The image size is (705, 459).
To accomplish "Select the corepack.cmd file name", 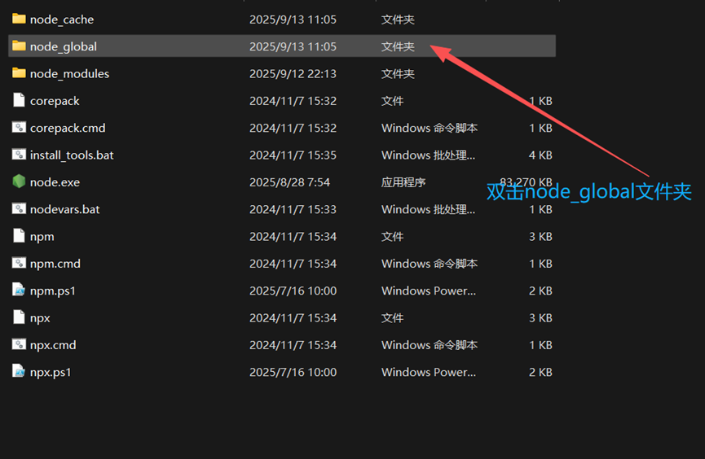I will pos(68,129).
